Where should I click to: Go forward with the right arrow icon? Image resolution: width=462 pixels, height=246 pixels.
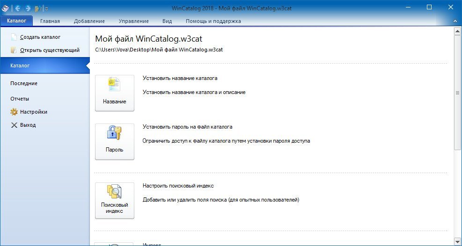pos(29,8)
